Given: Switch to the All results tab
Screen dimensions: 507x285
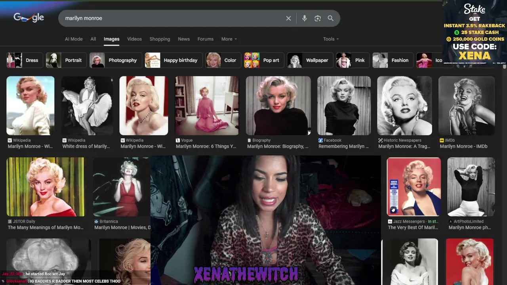Looking at the screenshot, I should click(x=93, y=39).
